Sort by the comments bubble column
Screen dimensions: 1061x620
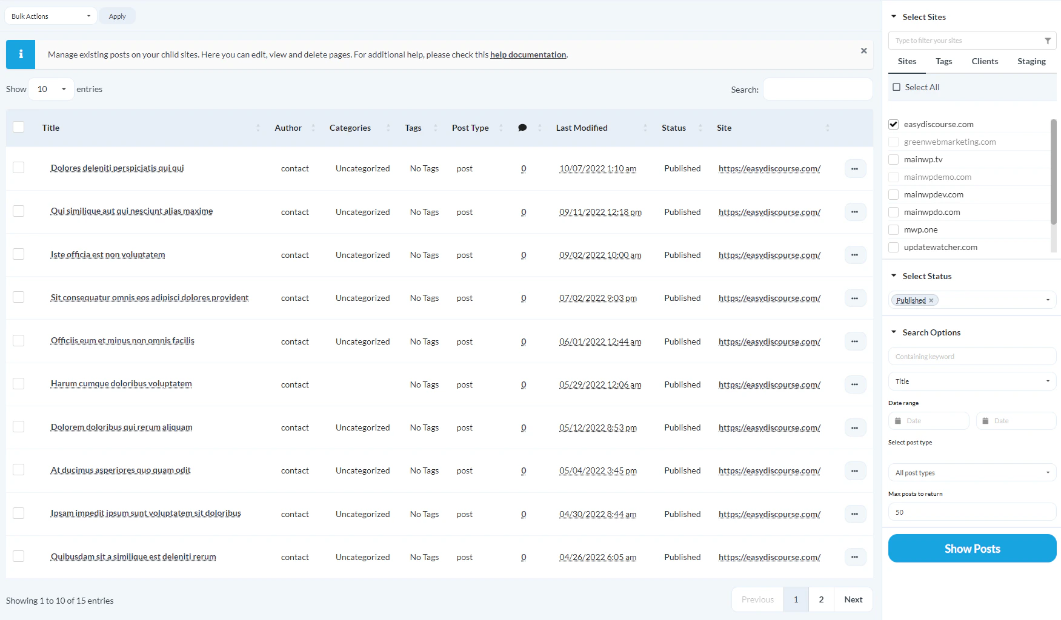pos(522,128)
